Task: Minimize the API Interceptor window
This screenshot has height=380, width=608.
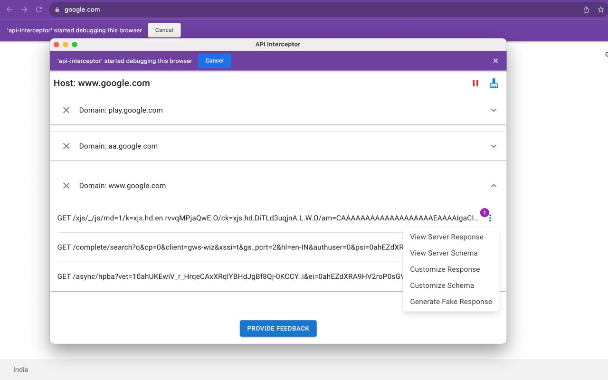Action: point(66,44)
